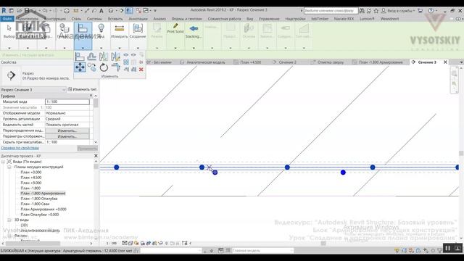464x261 pixels.
Task: Open the Разрез: Сечение 3 instance filter dropdown
Action: 33,90
